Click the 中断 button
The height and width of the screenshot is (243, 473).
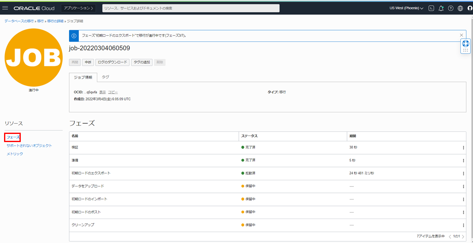87,62
